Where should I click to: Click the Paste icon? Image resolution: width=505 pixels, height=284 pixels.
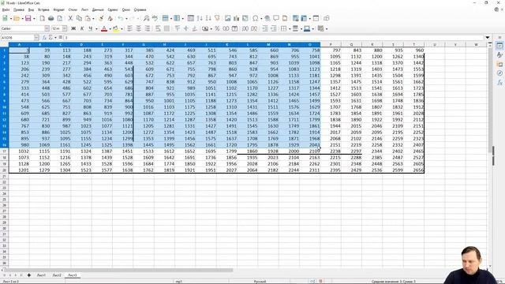(88, 18)
